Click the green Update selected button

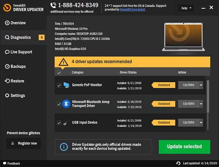185,147
